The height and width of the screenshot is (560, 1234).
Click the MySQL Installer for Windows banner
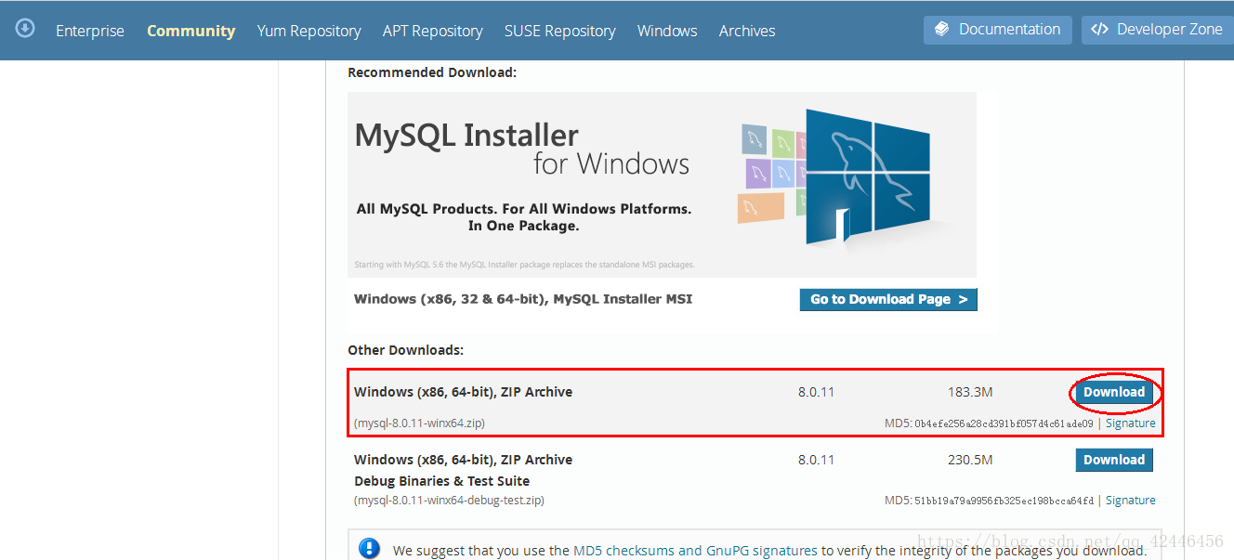click(662, 184)
